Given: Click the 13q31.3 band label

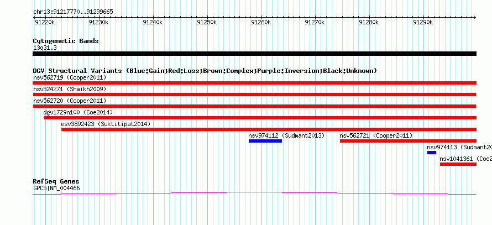Looking at the screenshot, I should pos(45,48).
